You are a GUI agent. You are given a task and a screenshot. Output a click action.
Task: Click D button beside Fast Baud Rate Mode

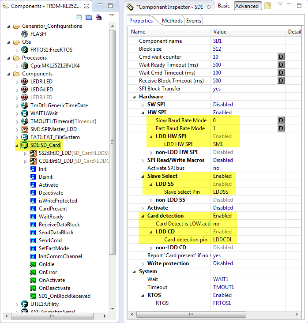pyautogui.click(x=281, y=128)
